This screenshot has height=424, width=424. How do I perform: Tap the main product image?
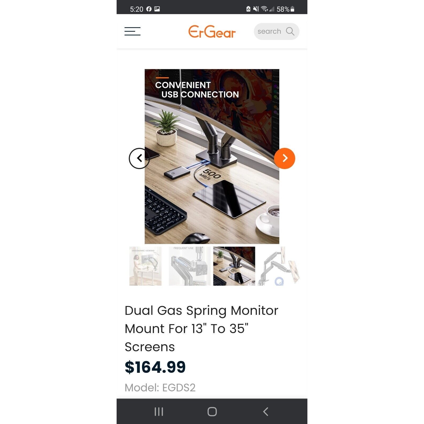[x=212, y=156]
